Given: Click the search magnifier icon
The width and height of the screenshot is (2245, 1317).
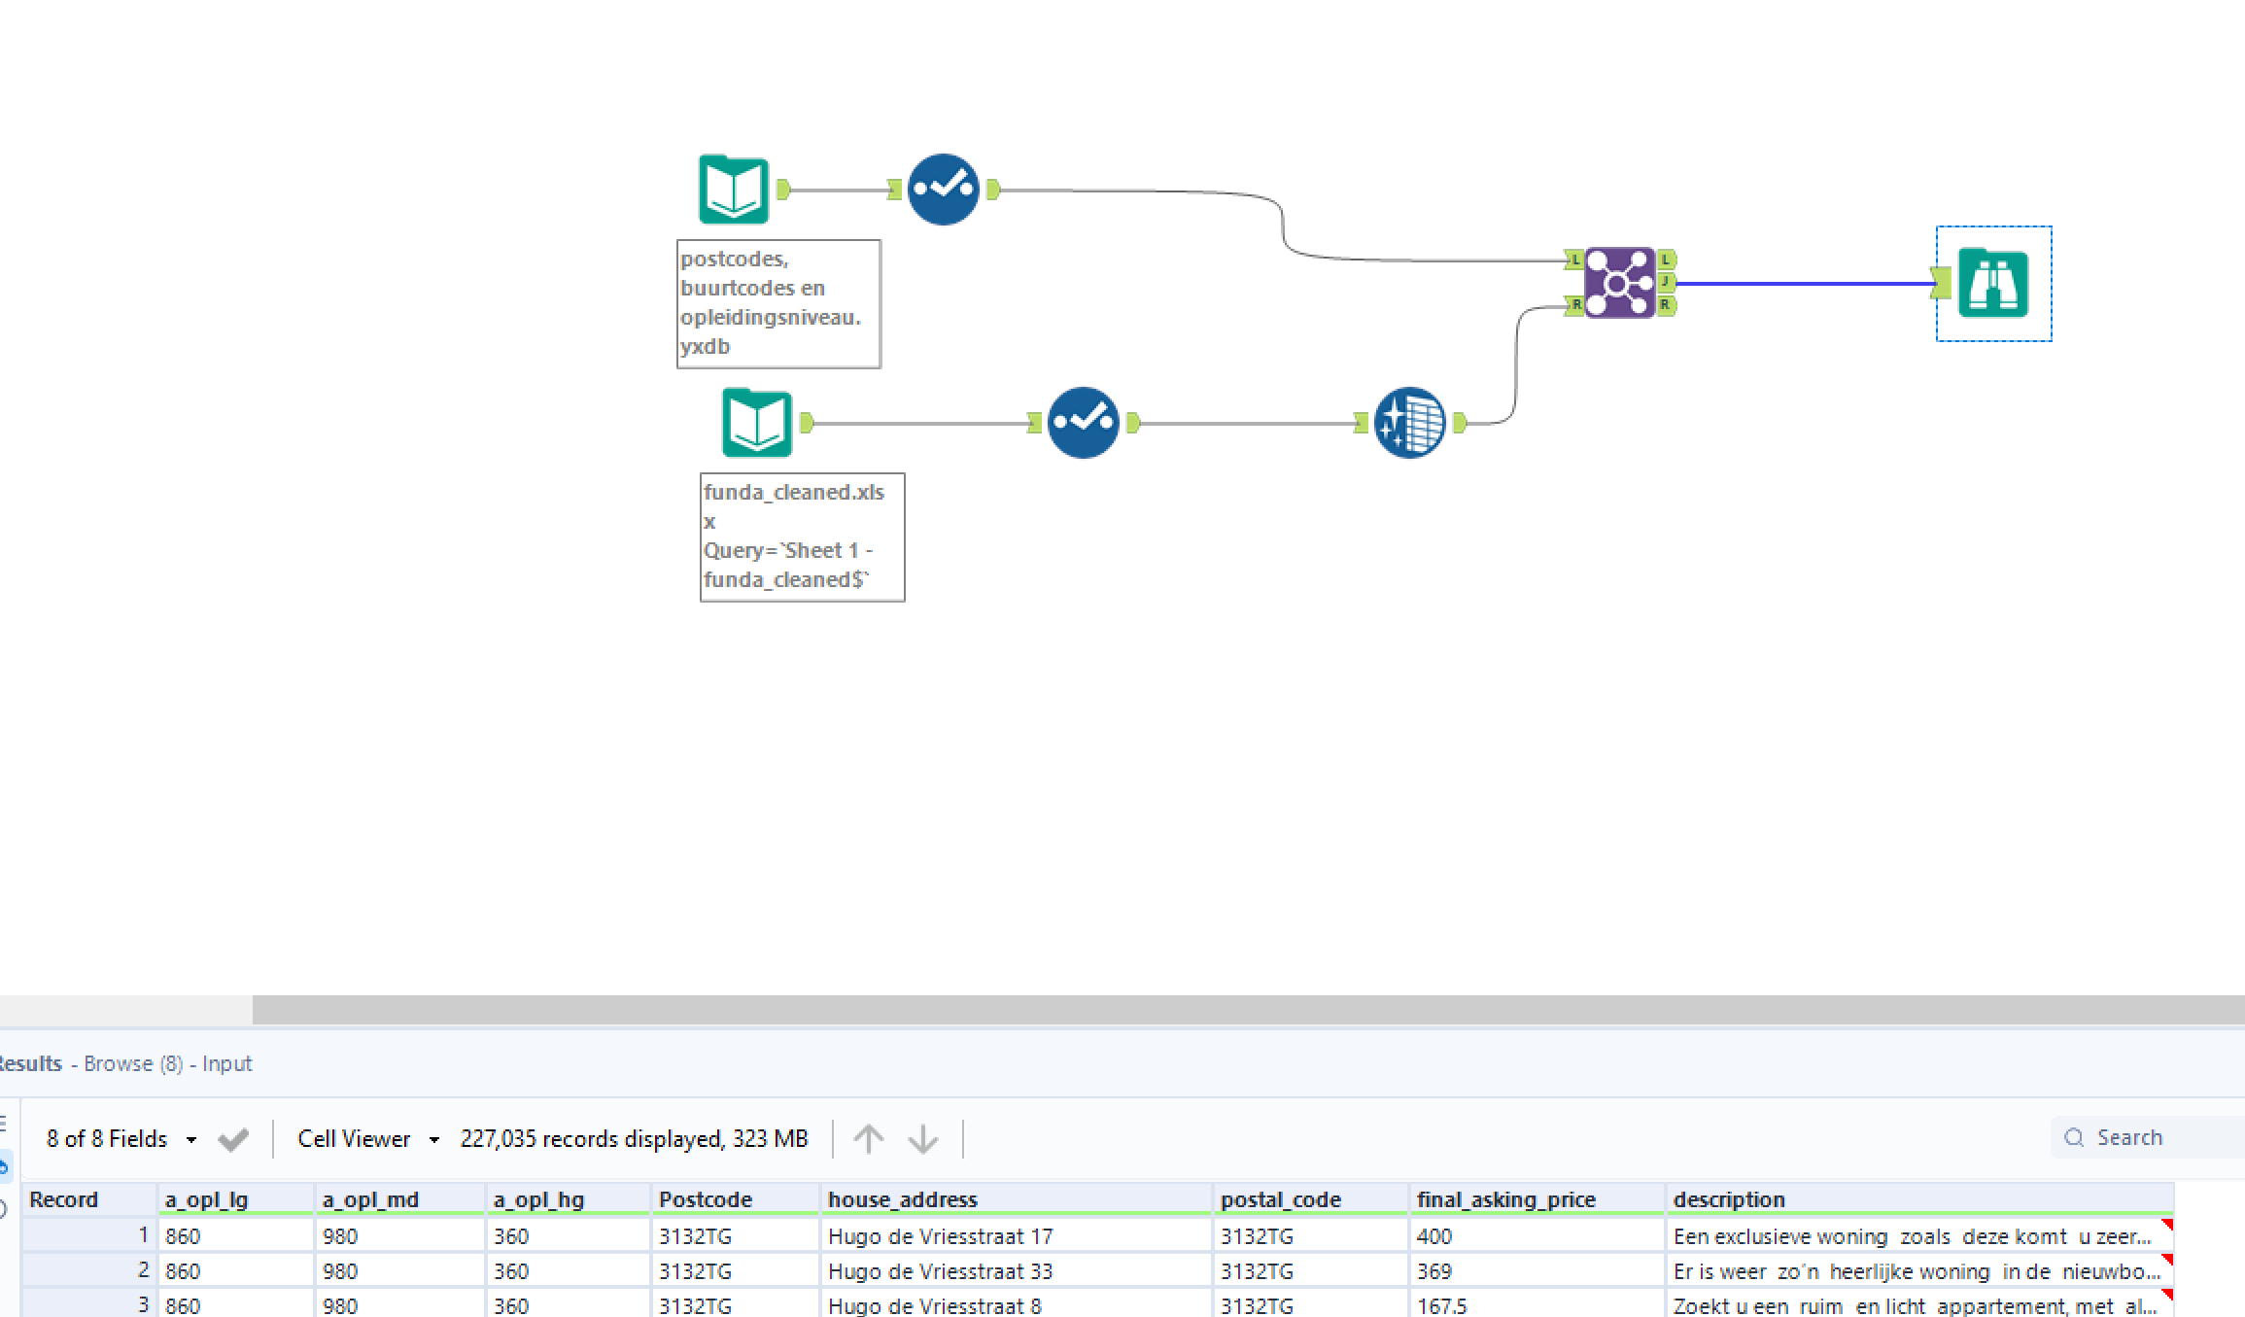Looking at the screenshot, I should pyautogui.click(x=2074, y=1138).
